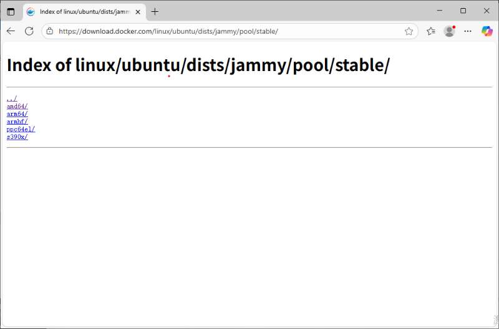
Task: Go back to previous page
Action: point(11,31)
